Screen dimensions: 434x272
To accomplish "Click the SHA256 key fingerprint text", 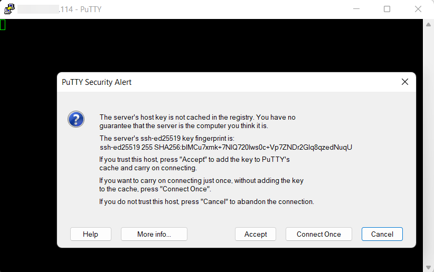I will click(225, 147).
